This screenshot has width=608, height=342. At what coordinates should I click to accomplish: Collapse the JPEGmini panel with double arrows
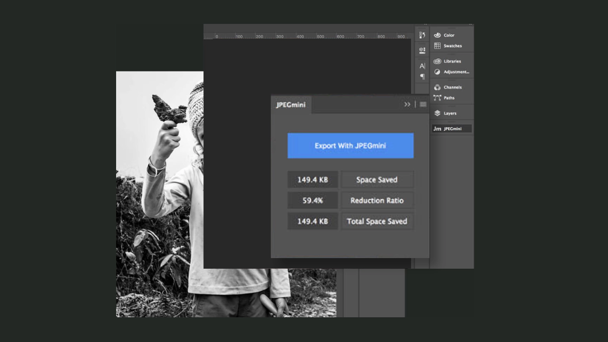click(x=407, y=104)
